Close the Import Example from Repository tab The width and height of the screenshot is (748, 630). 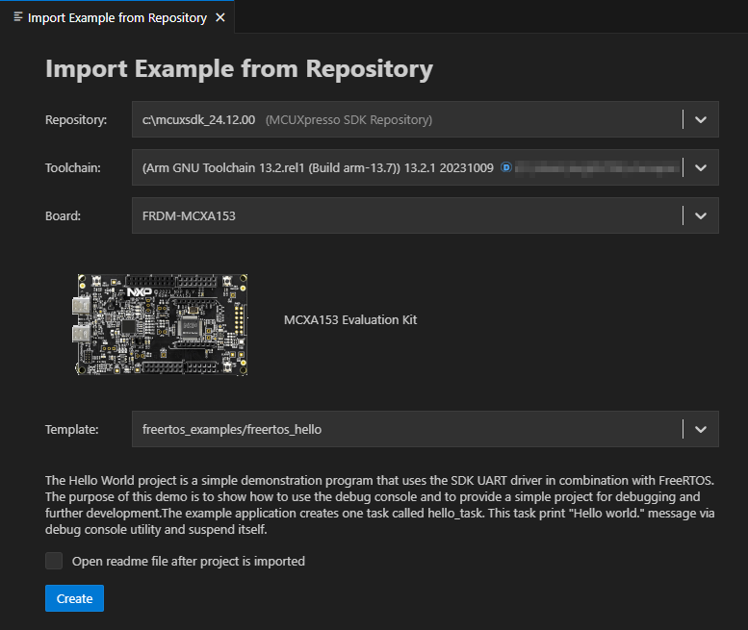220,17
